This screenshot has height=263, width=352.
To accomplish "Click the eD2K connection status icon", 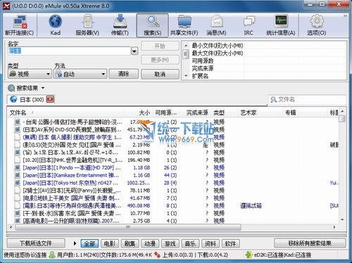I will [x=249, y=255].
